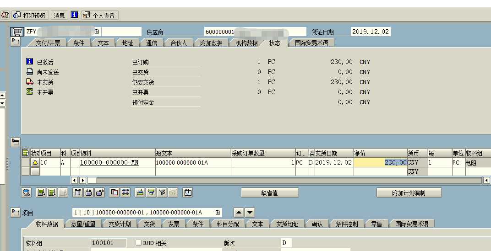The image size is (491, 251).
Task: Open the 项目 item selector dropdown
Action: pyautogui.click(x=218, y=213)
